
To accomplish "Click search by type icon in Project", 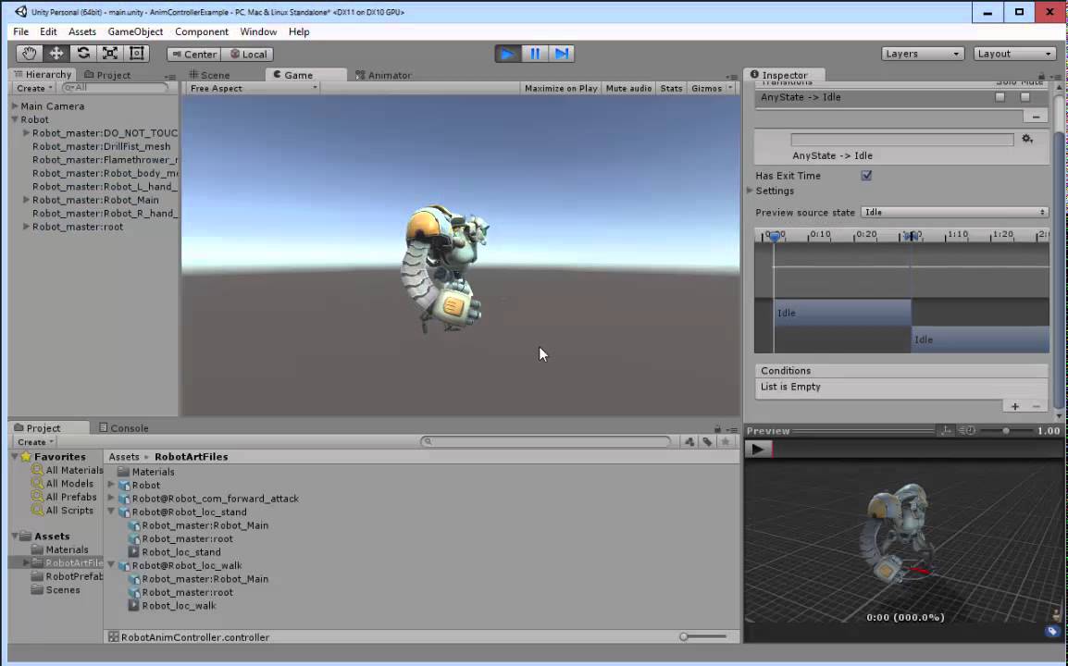I will coord(689,442).
